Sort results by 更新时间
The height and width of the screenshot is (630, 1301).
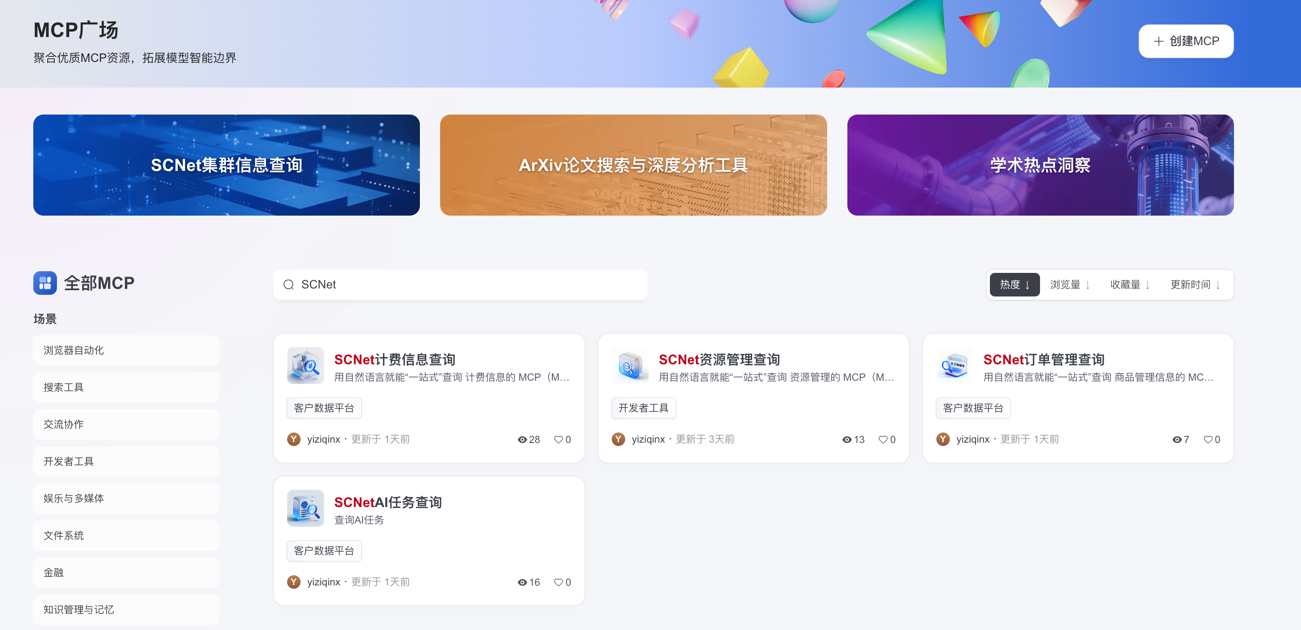[1196, 285]
